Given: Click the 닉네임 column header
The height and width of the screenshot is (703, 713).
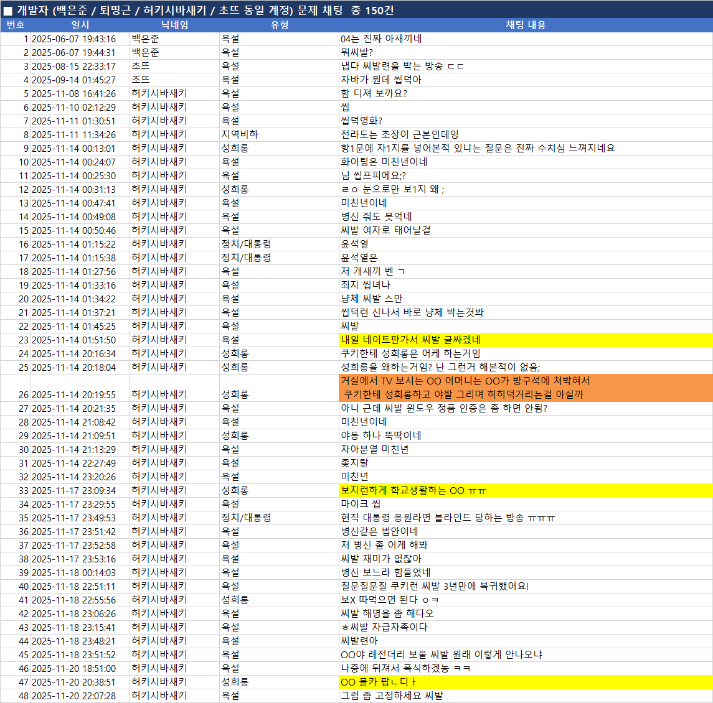Looking at the screenshot, I should tap(174, 25).
